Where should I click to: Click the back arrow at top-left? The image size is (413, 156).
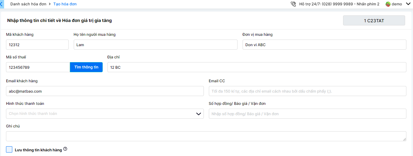tap(2, 4)
